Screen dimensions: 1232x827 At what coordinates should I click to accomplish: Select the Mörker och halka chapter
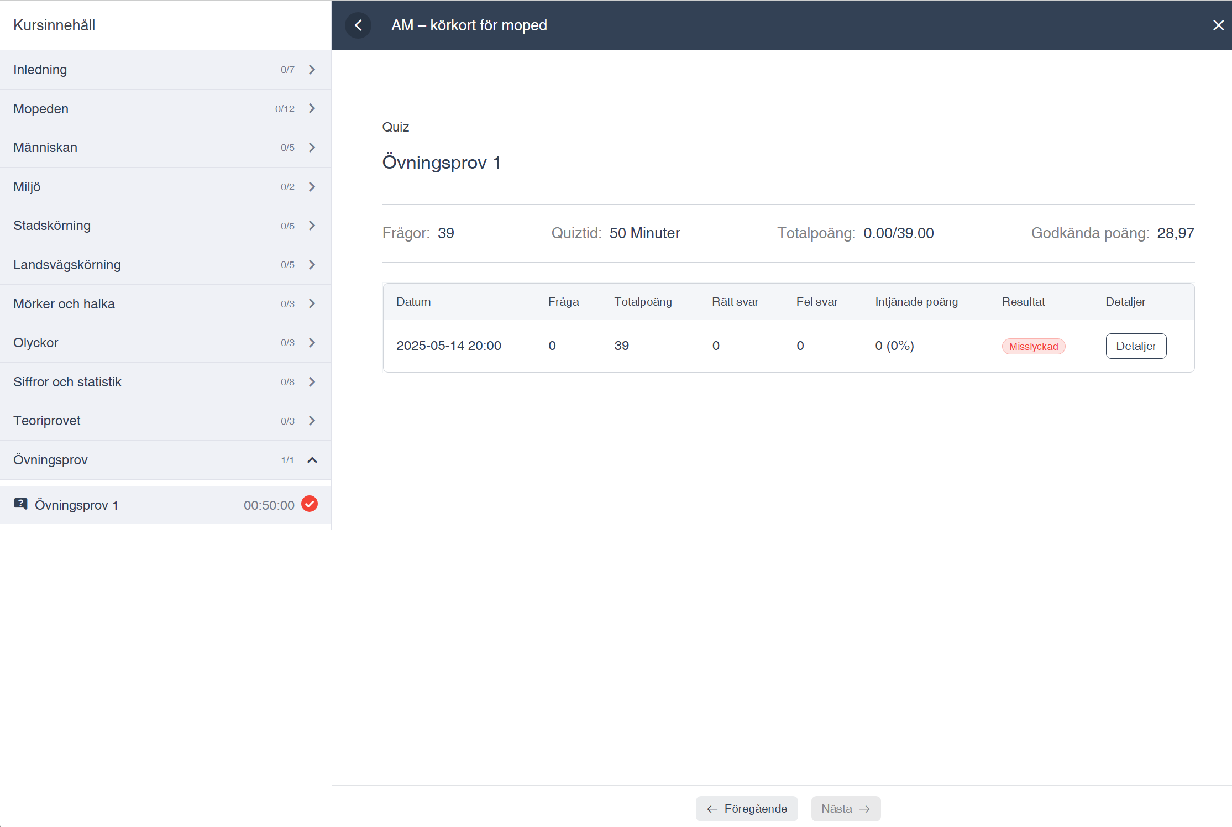(165, 303)
